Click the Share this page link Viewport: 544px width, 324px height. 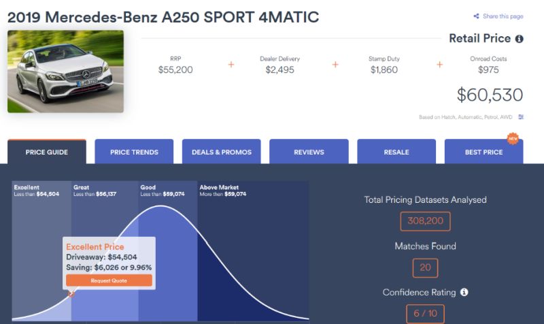click(503, 16)
